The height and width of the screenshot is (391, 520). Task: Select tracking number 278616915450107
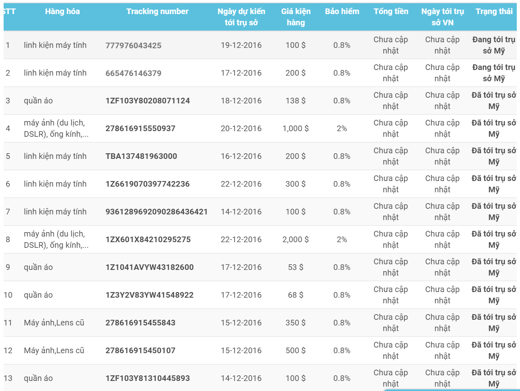(x=140, y=350)
